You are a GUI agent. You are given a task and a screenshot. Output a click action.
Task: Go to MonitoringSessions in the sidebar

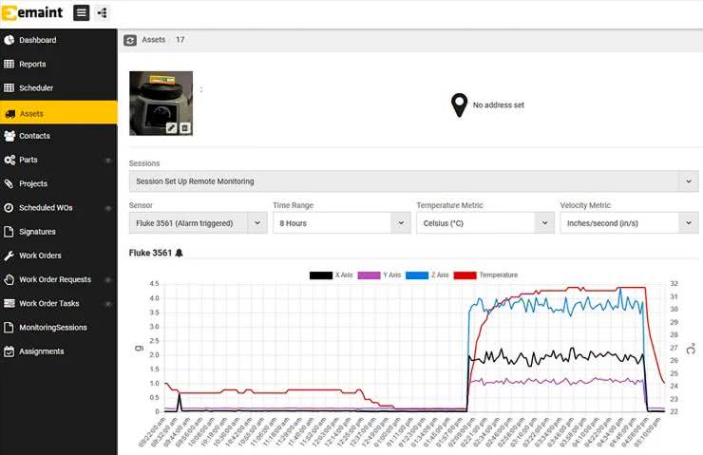tap(52, 328)
